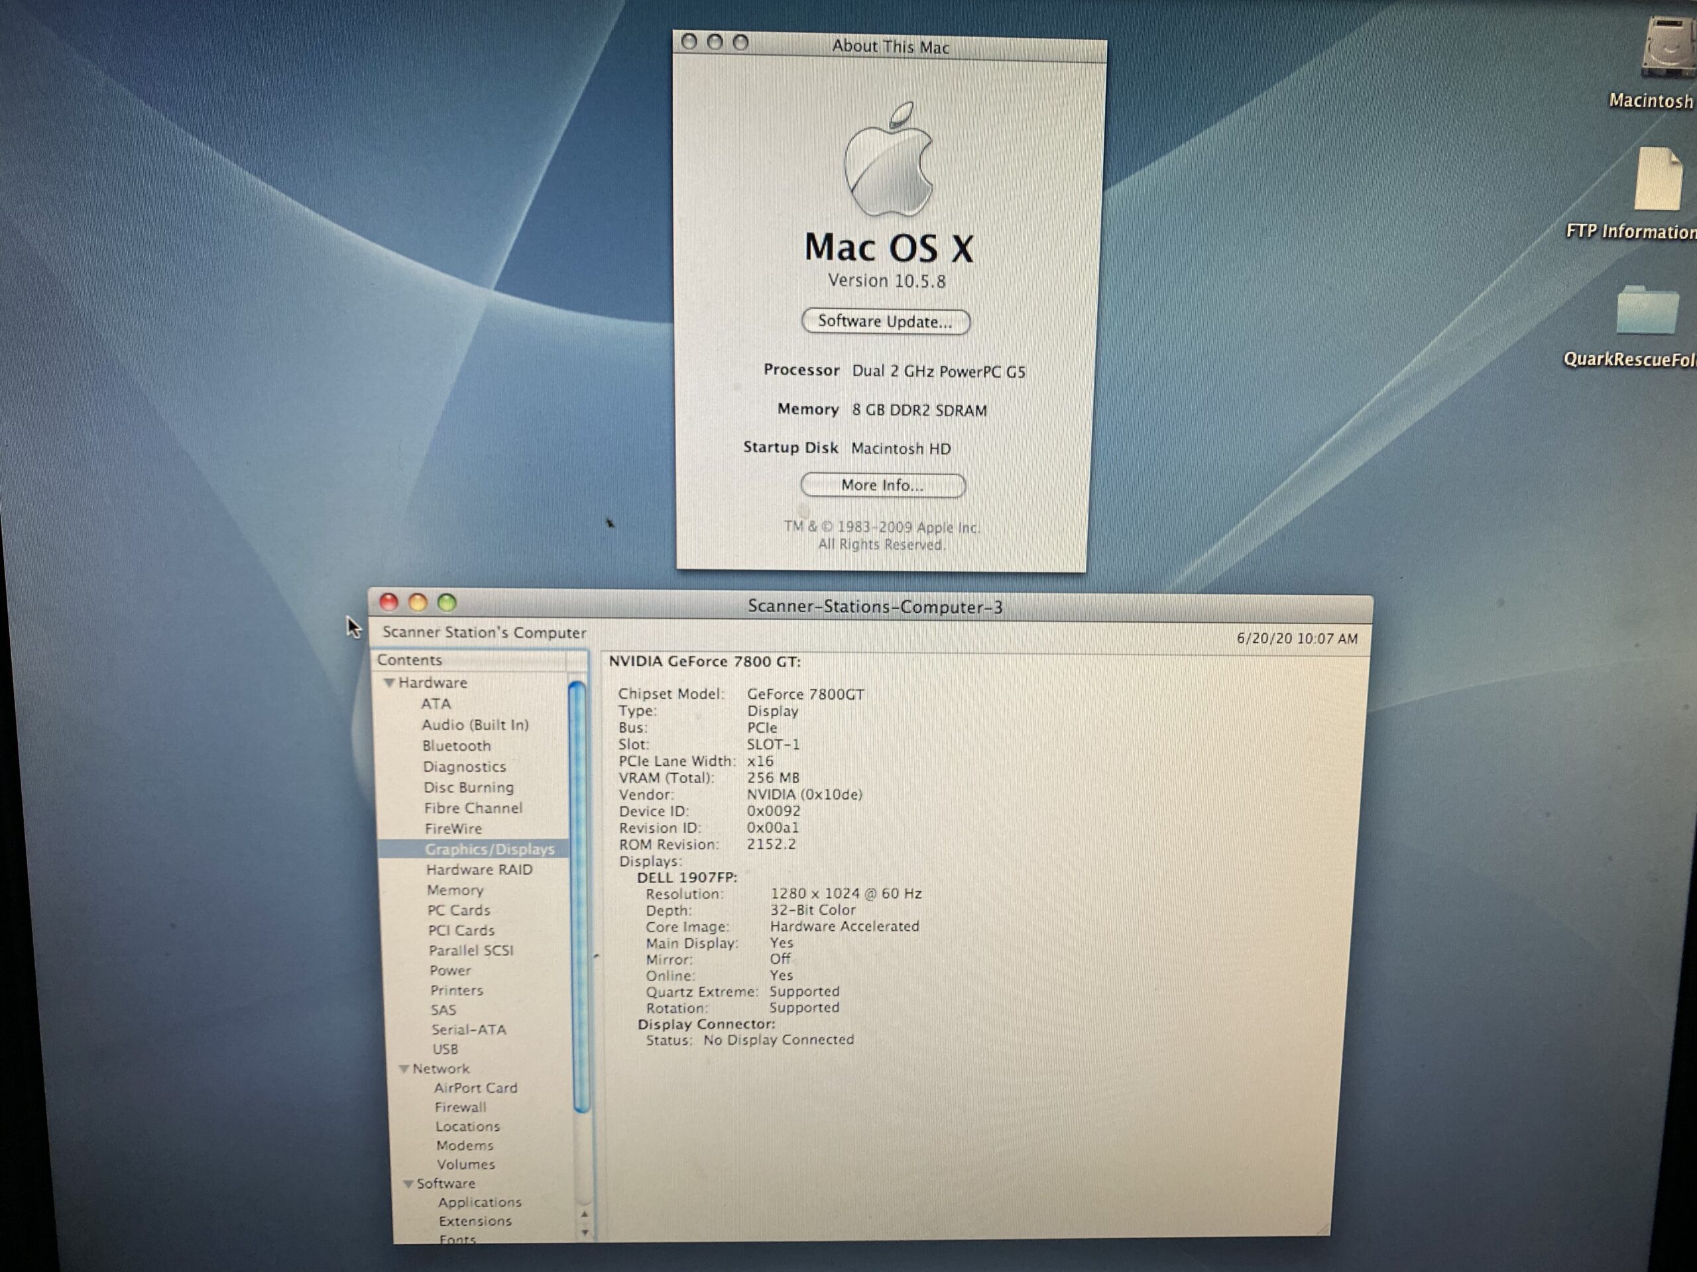The width and height of the screenshot is (1697, 1272).
Task: Click the scroll down arrow in Contents list
Action: [585, 1232]
